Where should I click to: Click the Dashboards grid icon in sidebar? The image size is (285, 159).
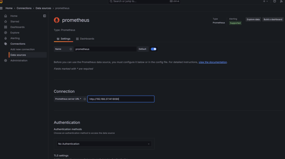(x=6, y=27)
